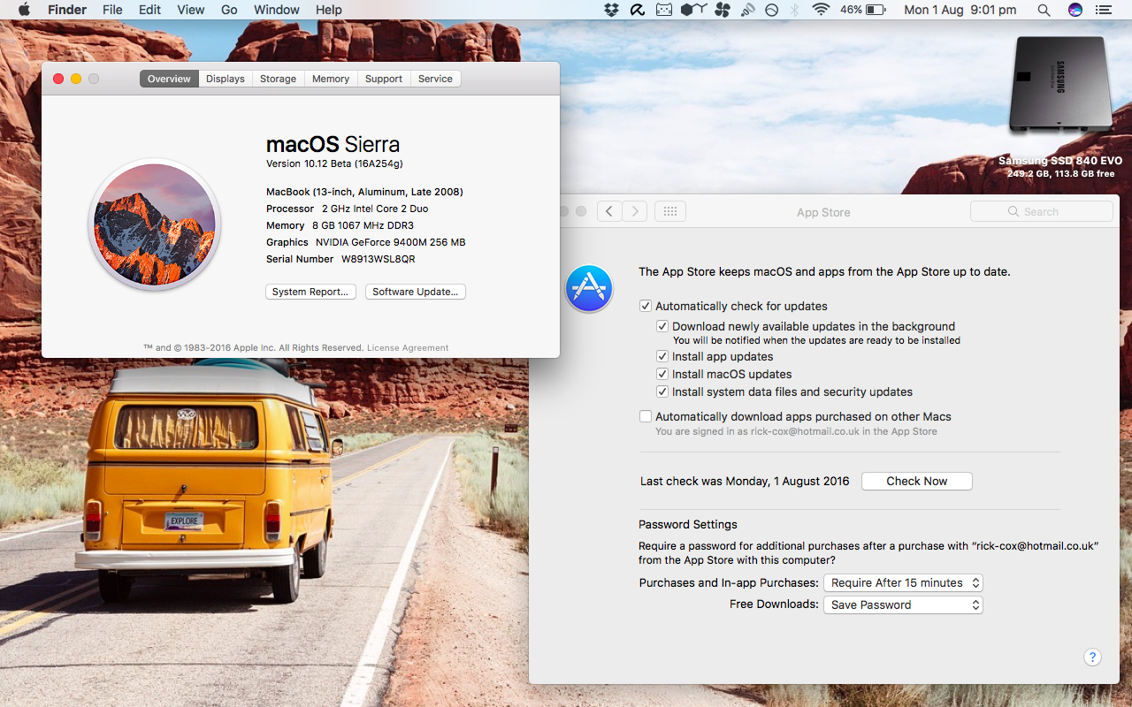
Task: Open the help question mark button
Action: point(1092,657)
